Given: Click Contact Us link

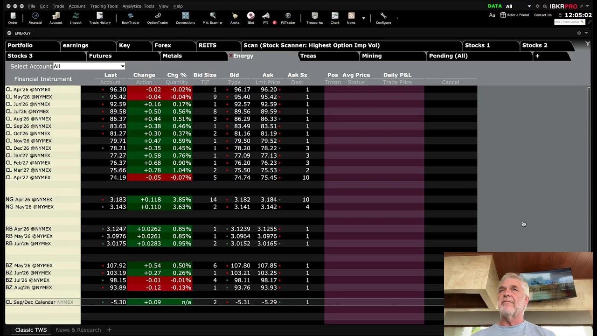Looking at the screenshot, I should point(542,15).
